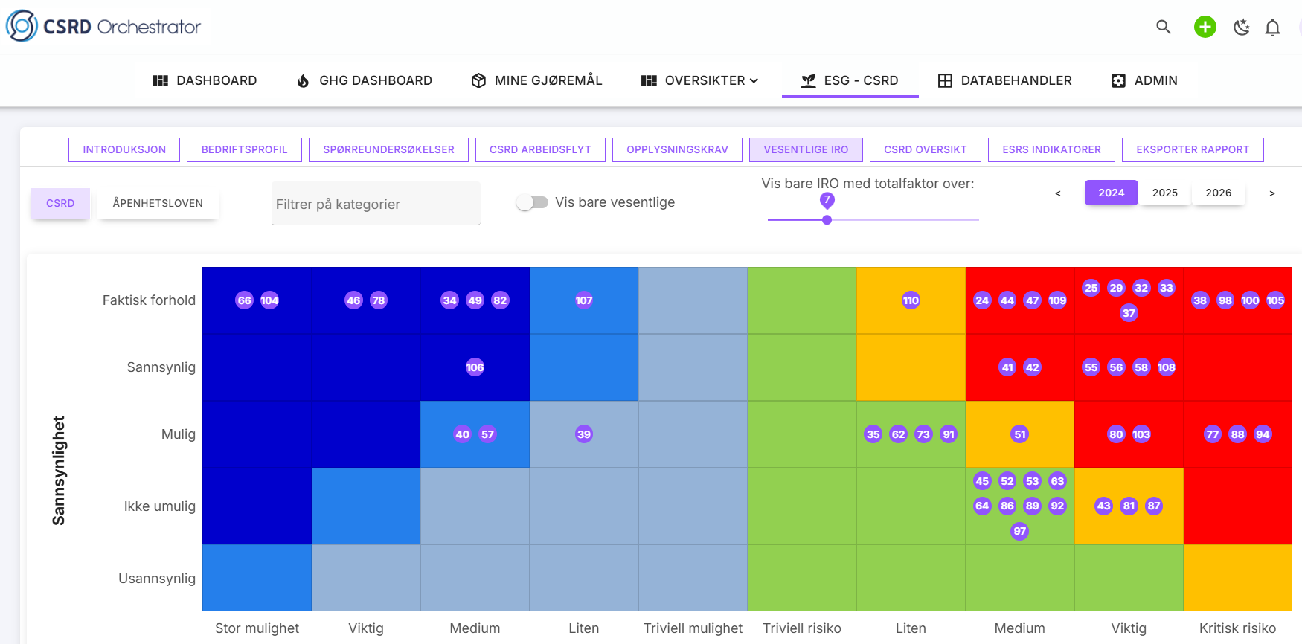1302x644 pixels.
Task: Select year 2025
Action: pos(1164,193)
